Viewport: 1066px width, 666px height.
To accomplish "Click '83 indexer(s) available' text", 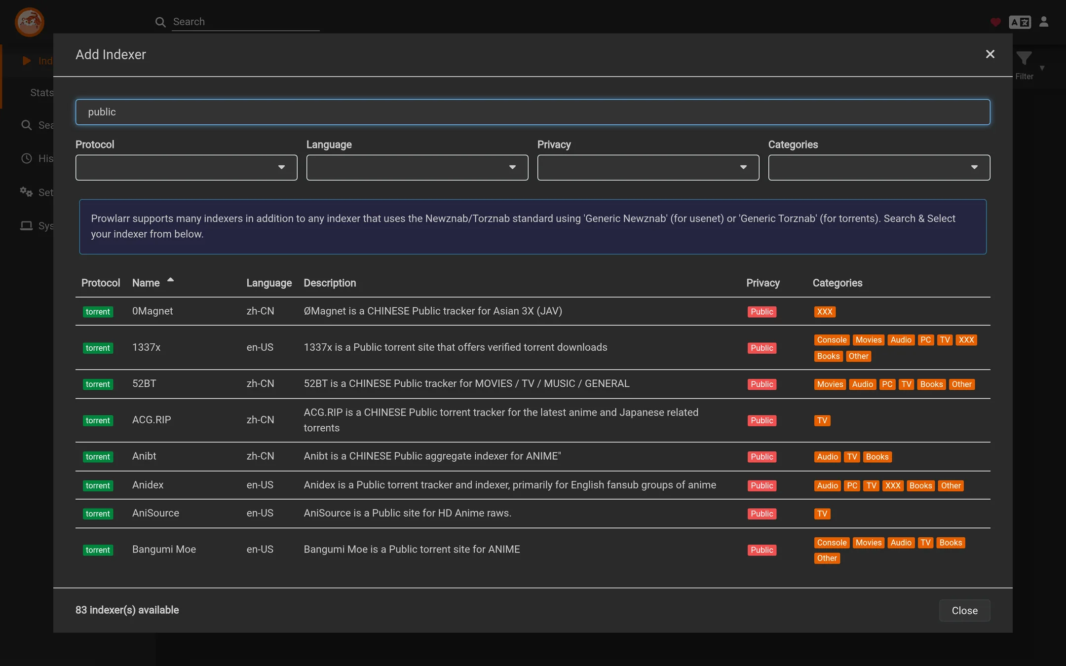I will click(127, 610).
